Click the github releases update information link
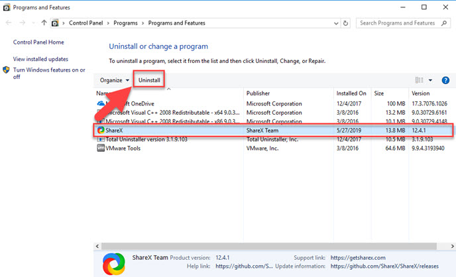This screenshot has width=456, height=277. tap(384, 266)
